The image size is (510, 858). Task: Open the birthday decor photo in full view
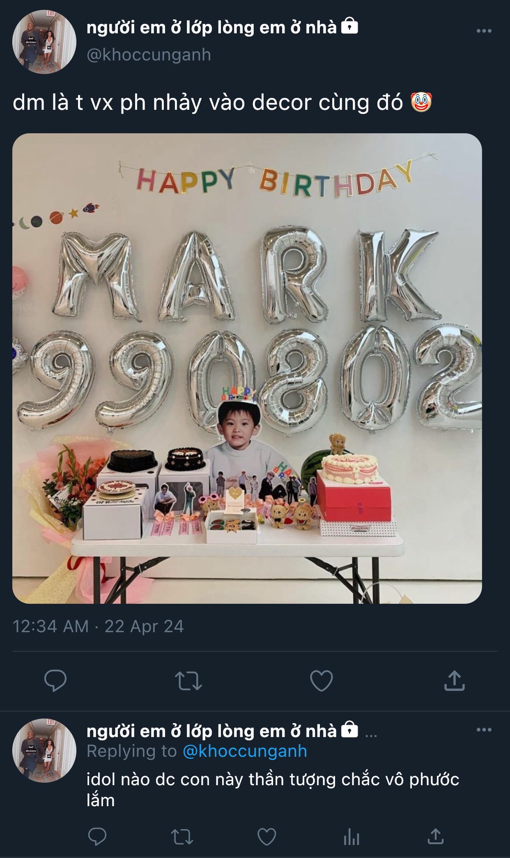(x=247, y=368)
